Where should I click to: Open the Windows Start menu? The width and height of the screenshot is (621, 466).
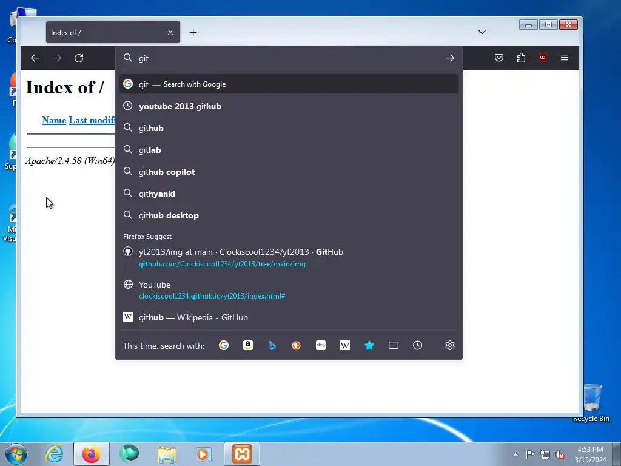pyautogui.click(x=16, y=454)
